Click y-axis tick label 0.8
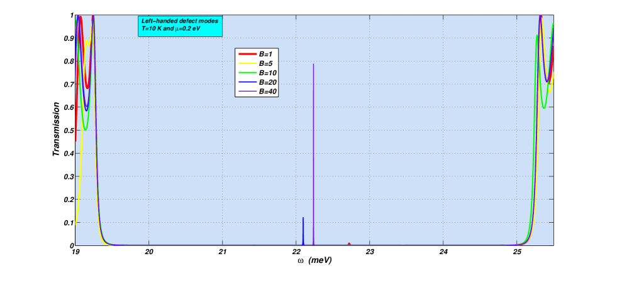 pos(68,61)
